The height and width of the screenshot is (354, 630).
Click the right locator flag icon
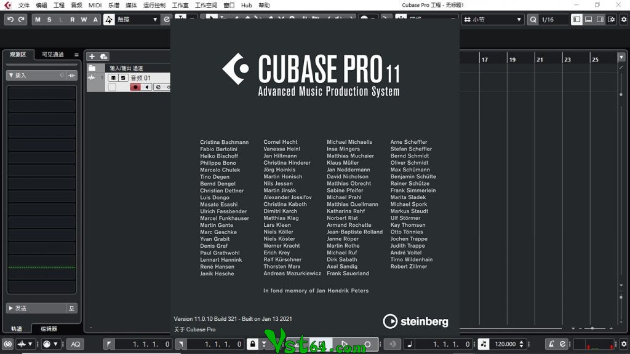point(181,344)
